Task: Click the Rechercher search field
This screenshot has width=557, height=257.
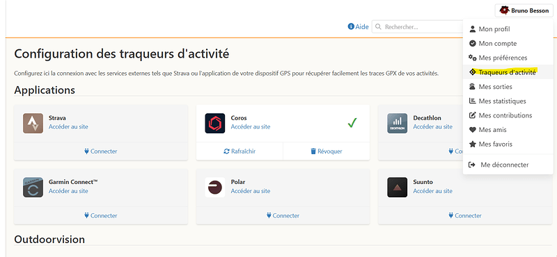Action: click(418, 26)
